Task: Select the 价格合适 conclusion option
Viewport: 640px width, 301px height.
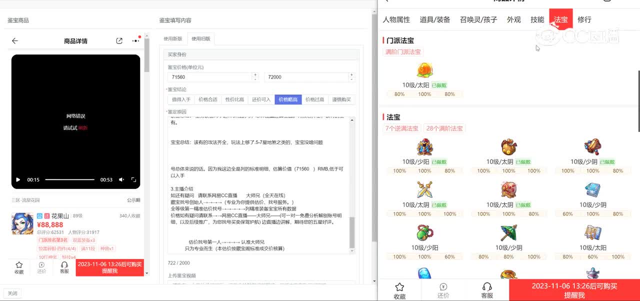Action: (x=208, y=99)
